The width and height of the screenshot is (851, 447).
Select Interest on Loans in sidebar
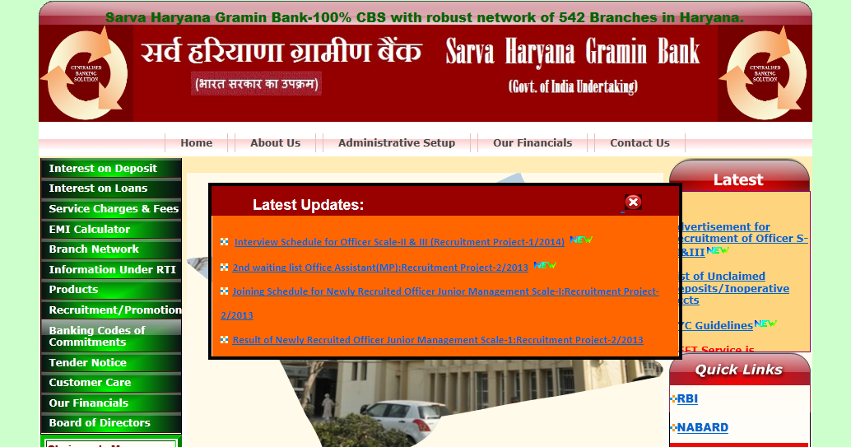(111, 189)
